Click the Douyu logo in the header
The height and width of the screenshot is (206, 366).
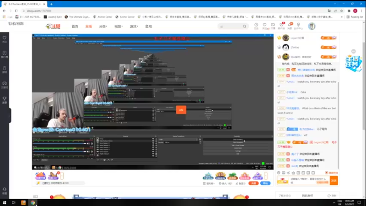pos(53,27)
